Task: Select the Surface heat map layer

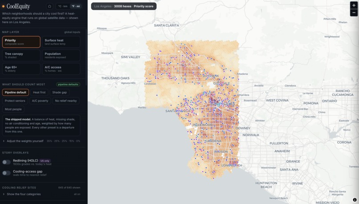Action: pos(61,42)
